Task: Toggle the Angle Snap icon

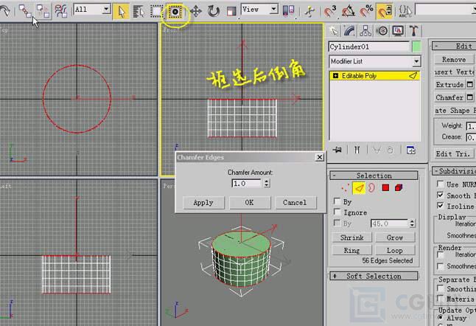Action: (349, 12)
